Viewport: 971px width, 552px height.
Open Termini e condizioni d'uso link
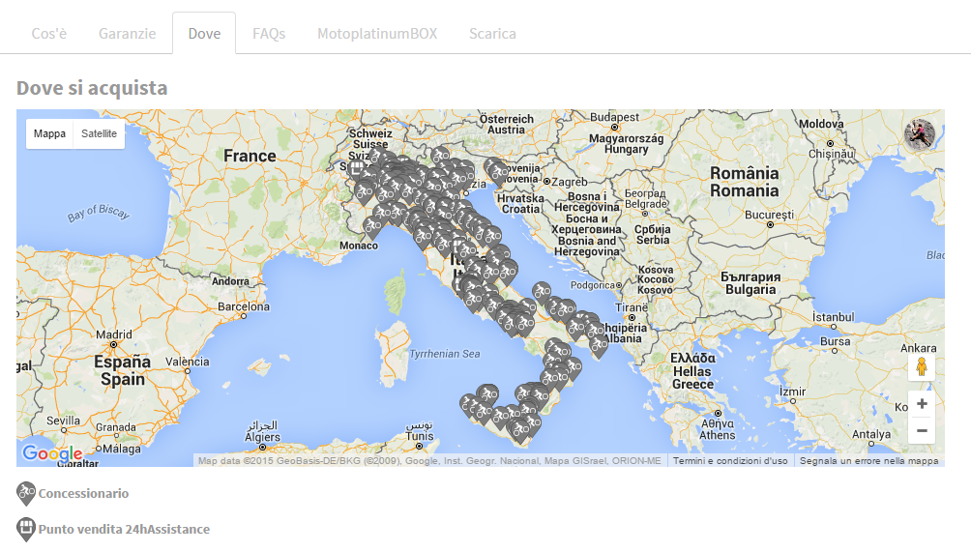[x=730, y=461]
